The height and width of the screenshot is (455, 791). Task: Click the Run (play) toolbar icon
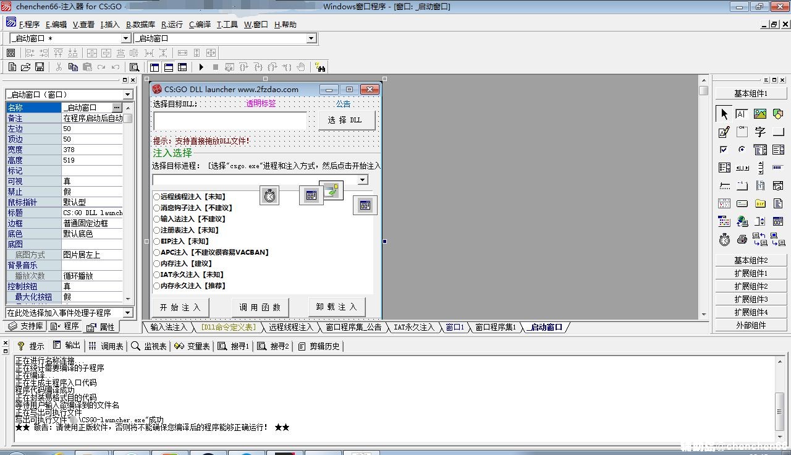point(201,67)
